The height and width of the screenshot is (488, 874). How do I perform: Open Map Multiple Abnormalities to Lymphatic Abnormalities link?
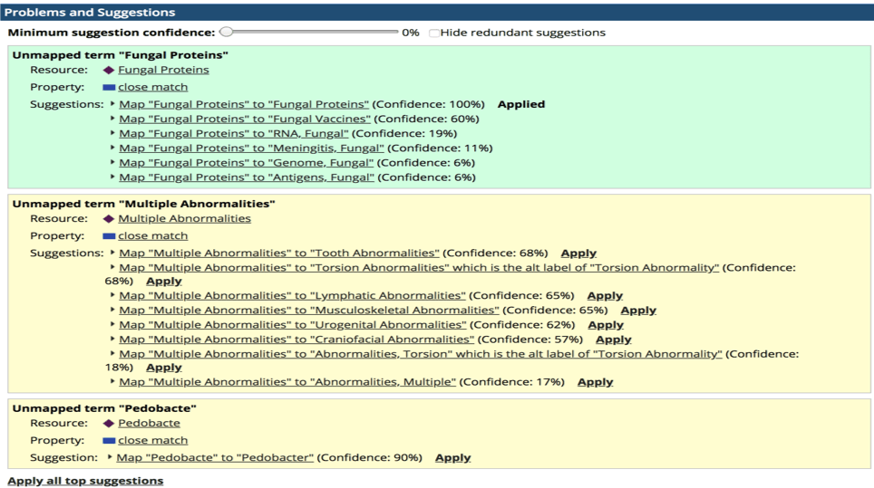point(292,296)
